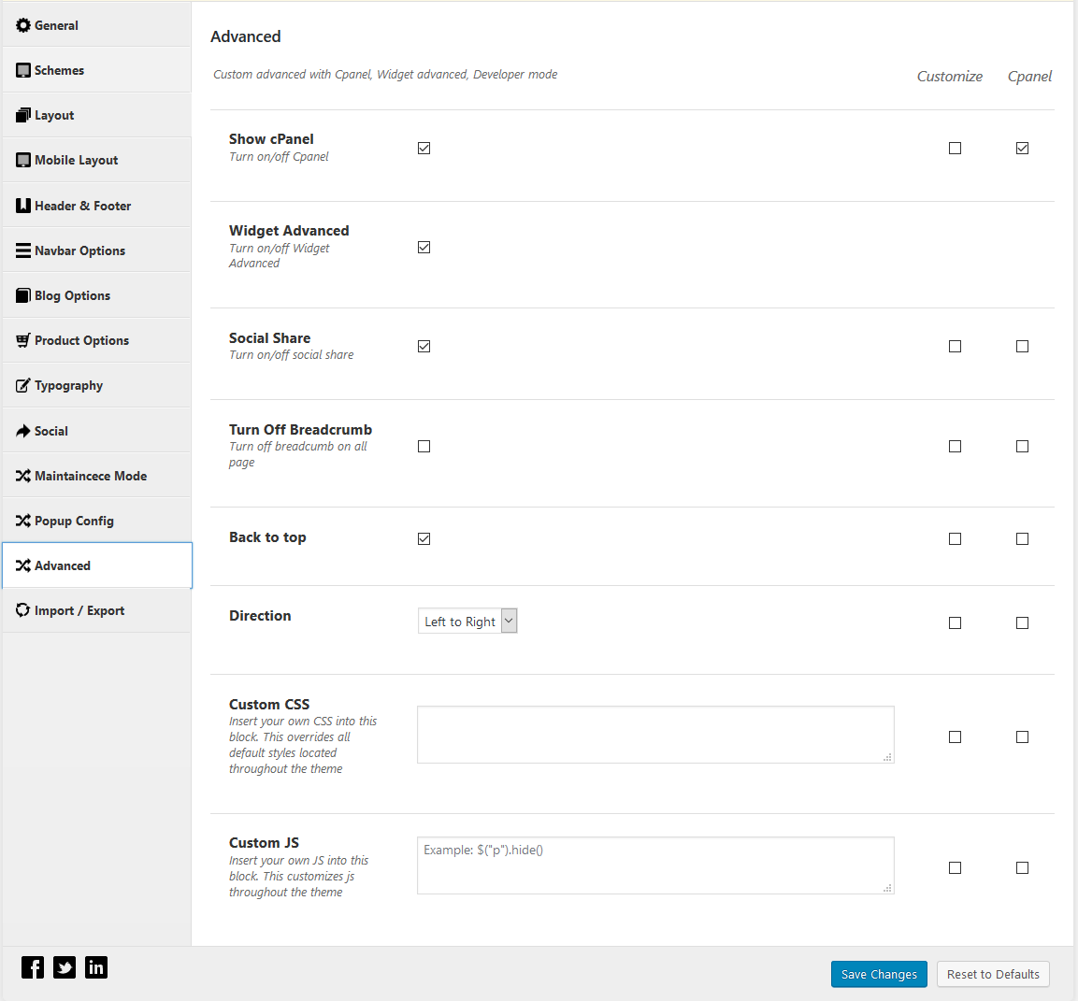Check Cpanel box for Direction row
Image resolution: width=1078 pixels, height=1001 pixels.
tap(1022, 622)
